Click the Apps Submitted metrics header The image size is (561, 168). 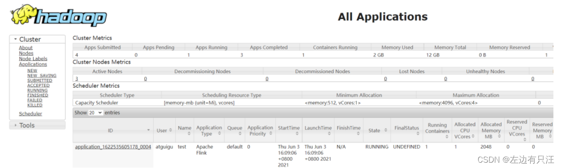103,47
